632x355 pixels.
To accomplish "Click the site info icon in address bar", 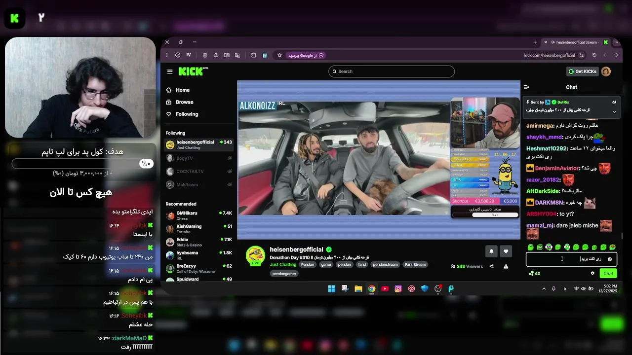I will pos(582,55).
